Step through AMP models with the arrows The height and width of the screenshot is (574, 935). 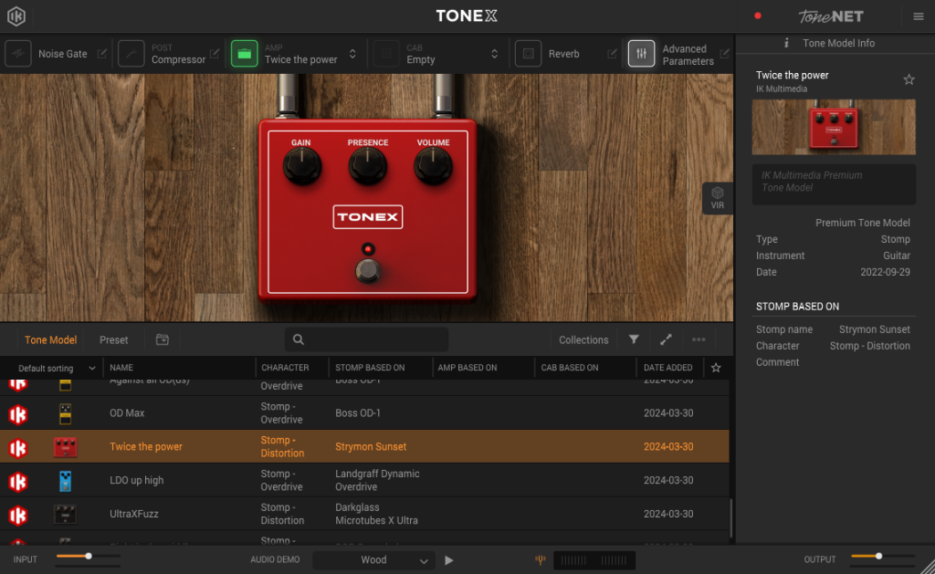352,54
